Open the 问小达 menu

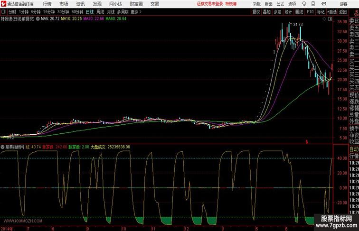coord(116,4)
